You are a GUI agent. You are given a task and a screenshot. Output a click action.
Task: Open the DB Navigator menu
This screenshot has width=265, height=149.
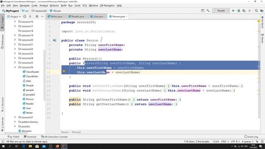(107, 5)
